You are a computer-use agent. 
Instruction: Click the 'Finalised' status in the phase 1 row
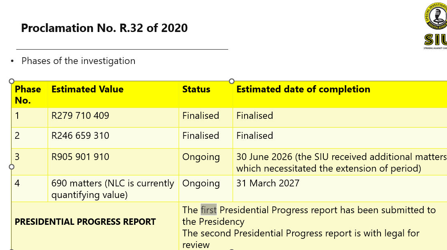201,116
